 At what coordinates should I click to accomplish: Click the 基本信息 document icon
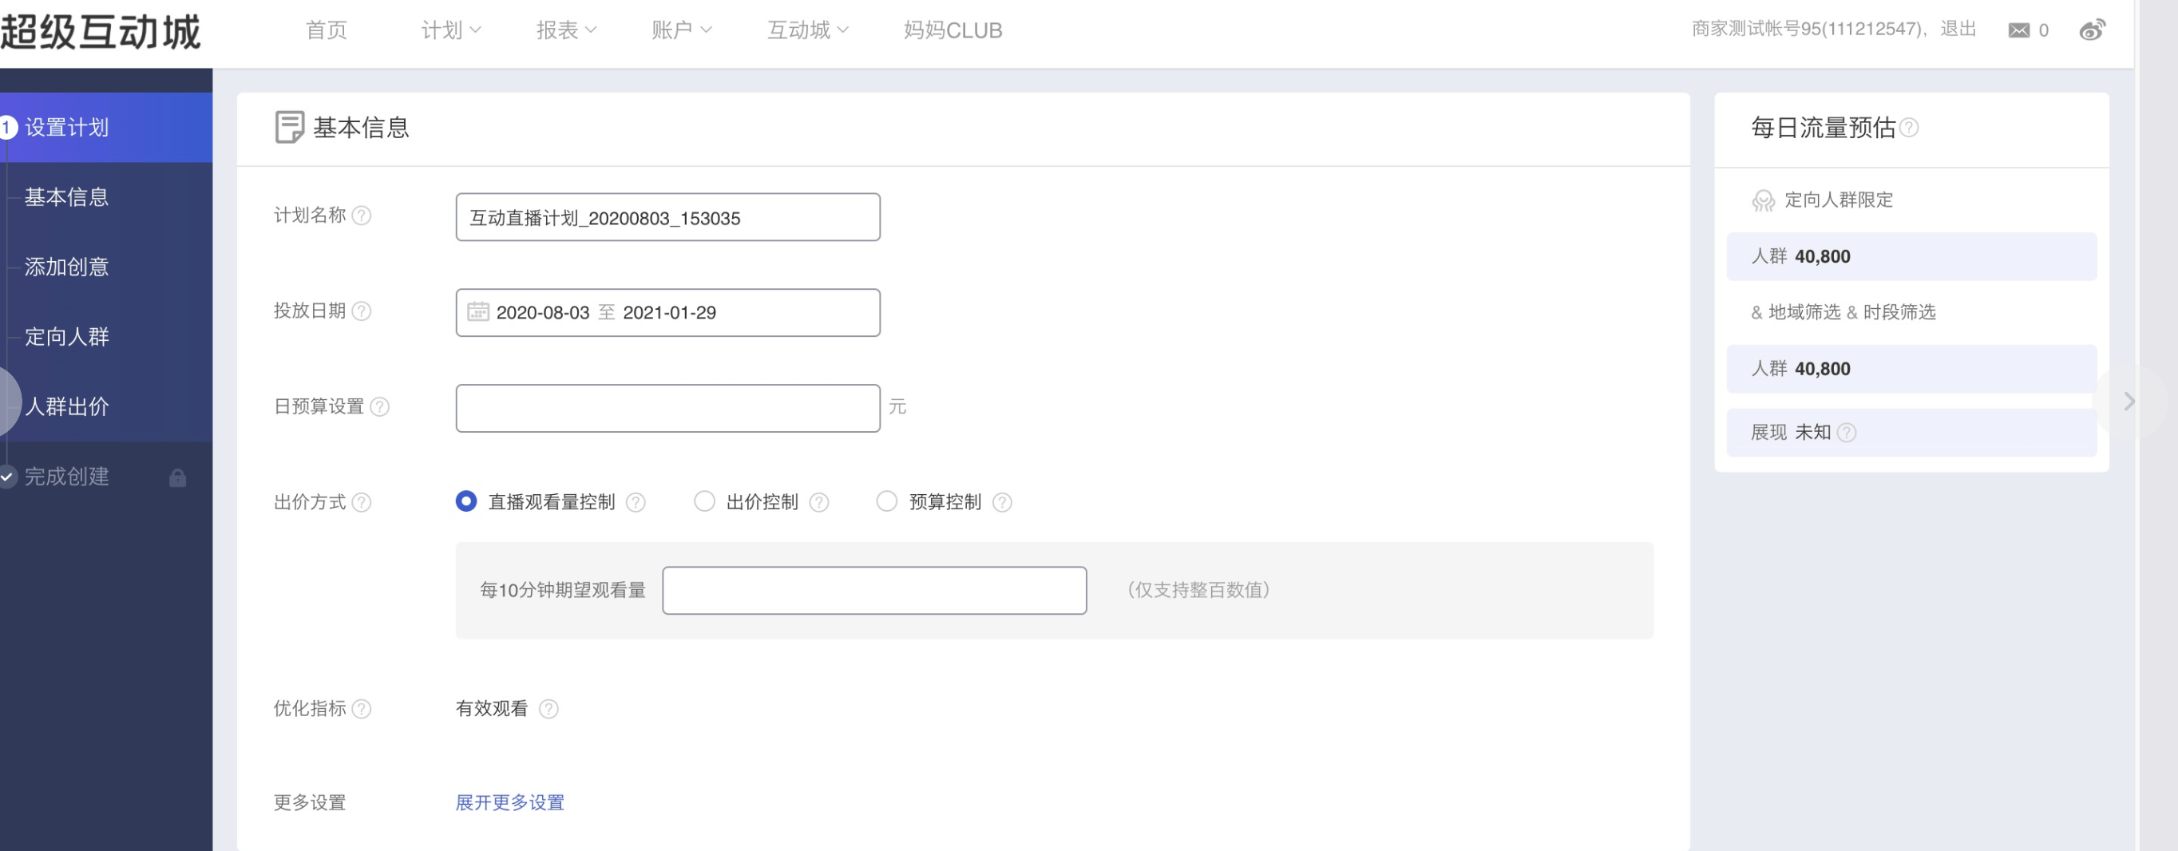(x=289, y=128)
